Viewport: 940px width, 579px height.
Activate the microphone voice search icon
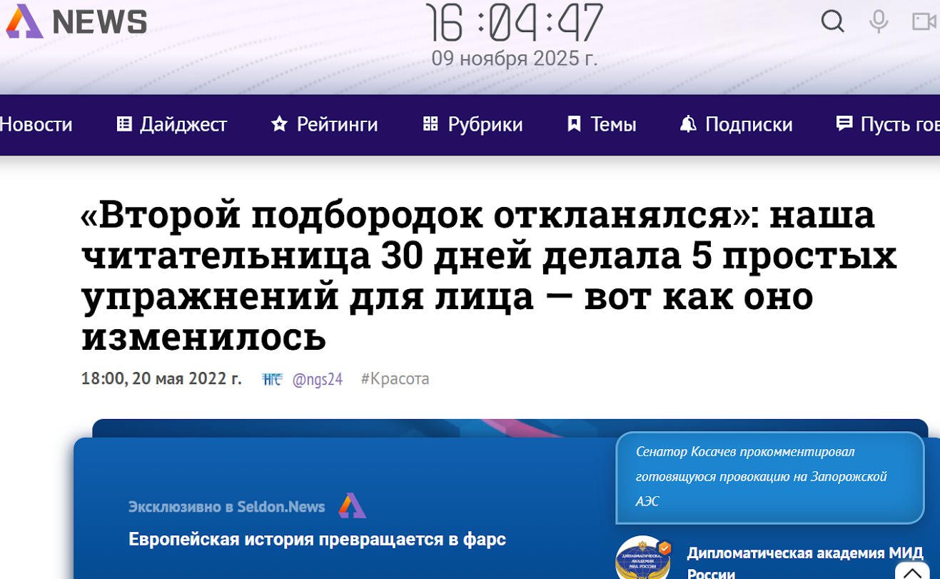click(x=879, y=21)
